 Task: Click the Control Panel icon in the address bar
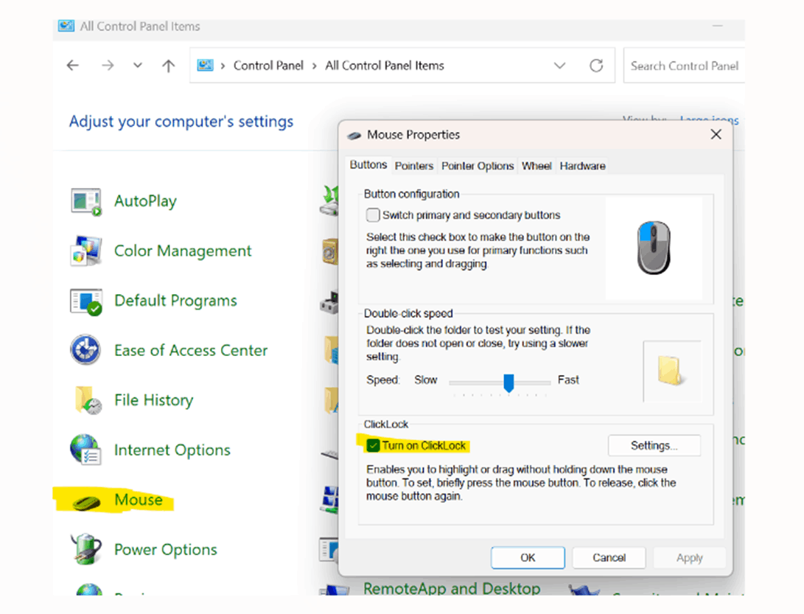pos(205,65)
